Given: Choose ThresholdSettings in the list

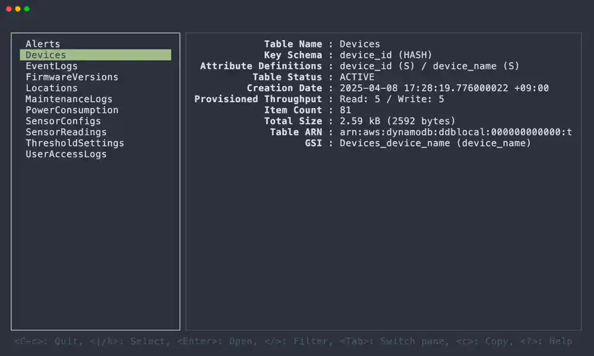Looking at the screenshot, I should [75, 143].
